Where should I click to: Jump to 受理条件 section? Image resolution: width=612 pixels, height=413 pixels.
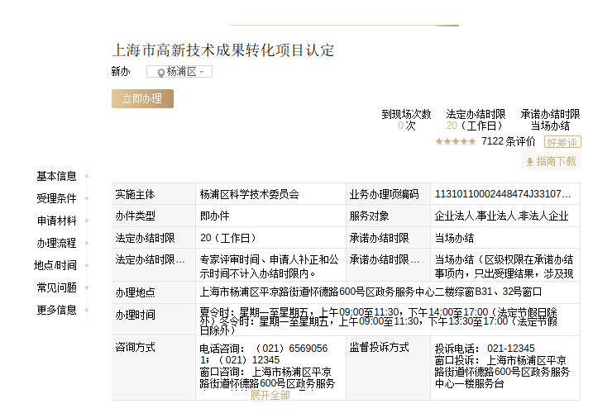(x=56, y=198)
